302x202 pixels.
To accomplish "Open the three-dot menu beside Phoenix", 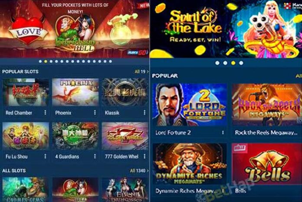I will (x=95, y=113).
